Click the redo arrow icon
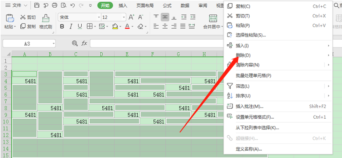Viewport: 342px width, 158px height. tap(82, 5)
